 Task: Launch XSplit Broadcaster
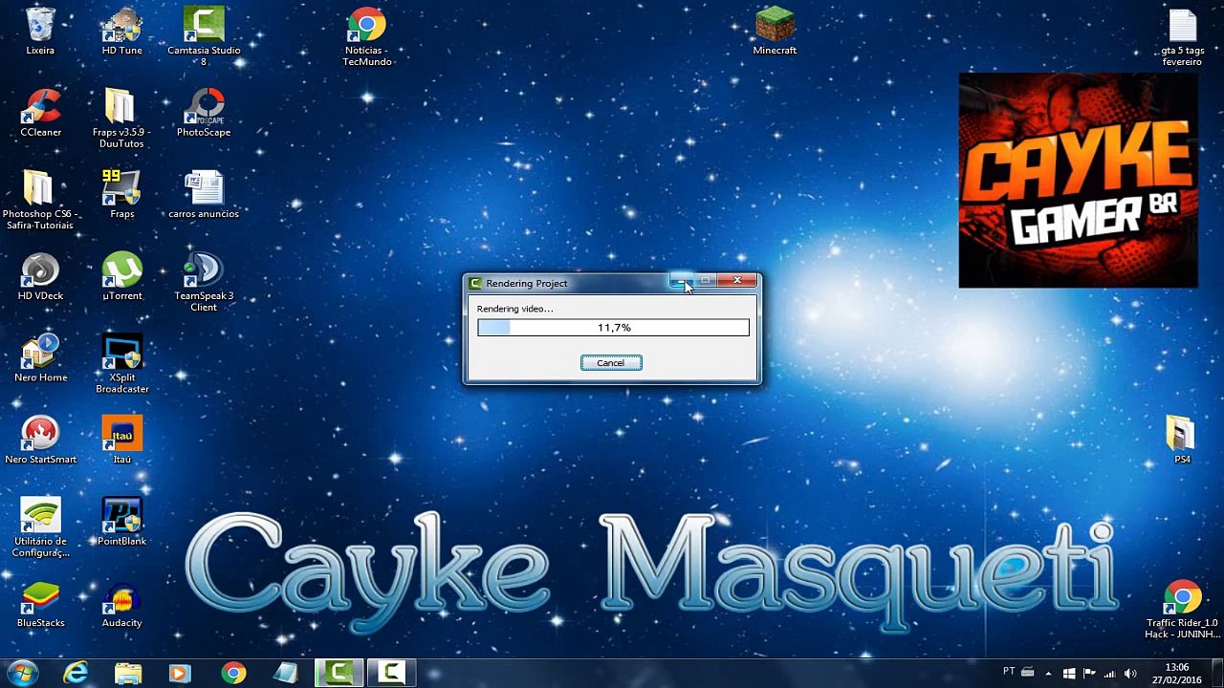coord(122,364)
